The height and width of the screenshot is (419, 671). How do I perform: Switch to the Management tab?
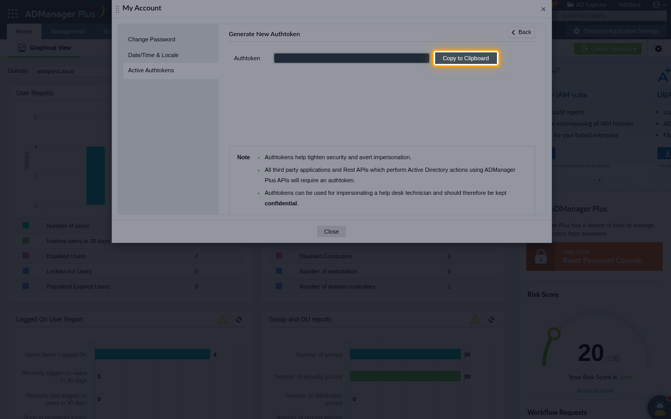(x=68, y=31)
